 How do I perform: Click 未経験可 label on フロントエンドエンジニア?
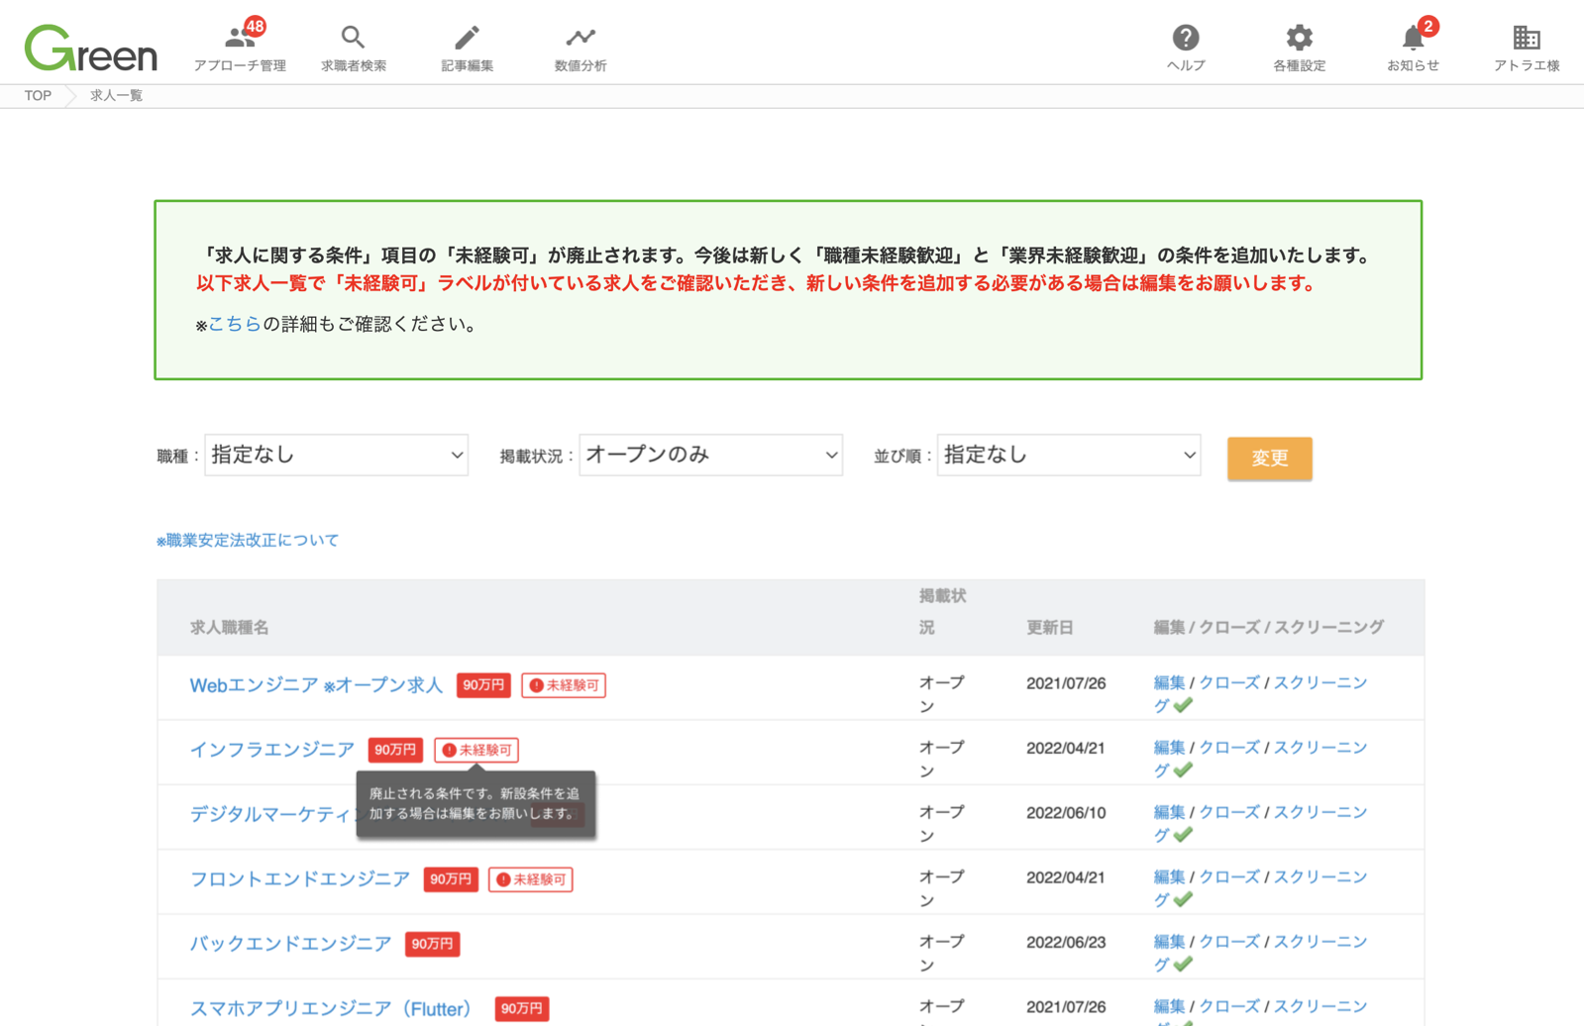(x=531, y=879)
